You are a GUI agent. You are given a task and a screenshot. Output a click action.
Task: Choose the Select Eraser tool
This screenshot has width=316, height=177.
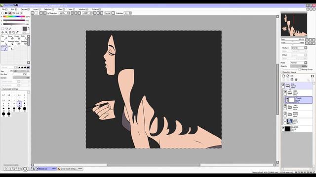(24, 43)
